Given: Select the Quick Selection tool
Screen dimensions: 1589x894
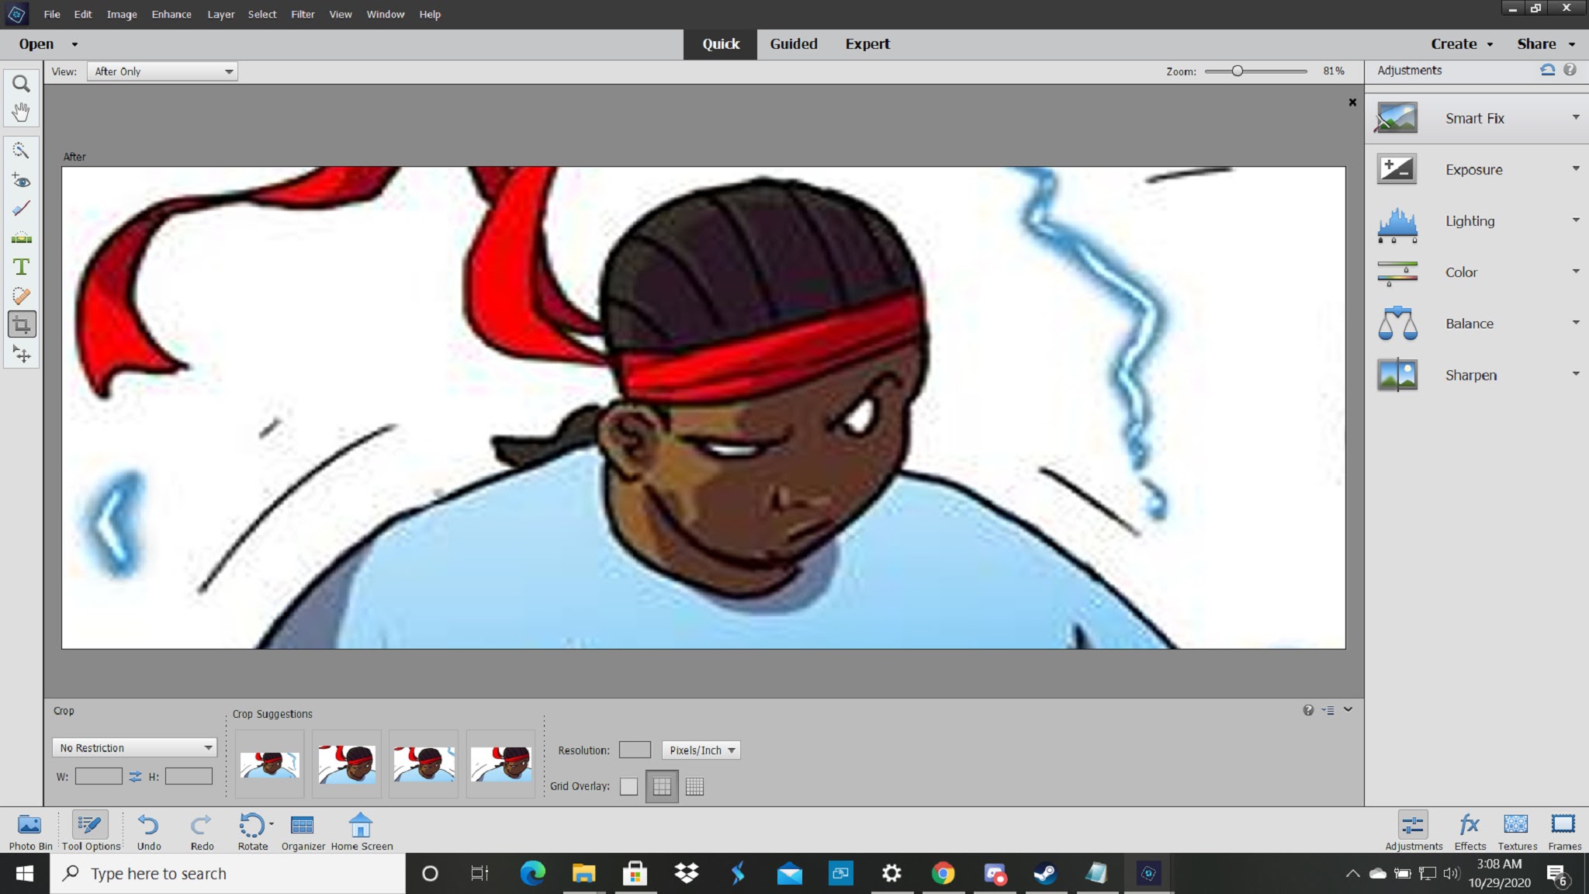Looking at the screenshot, I should click(21, 150).
